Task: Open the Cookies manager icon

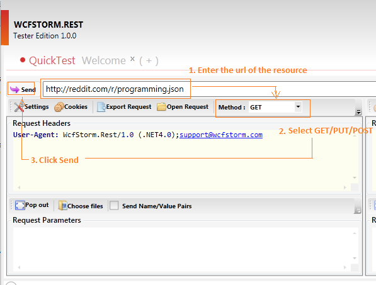Action: [x=59, y=107]
